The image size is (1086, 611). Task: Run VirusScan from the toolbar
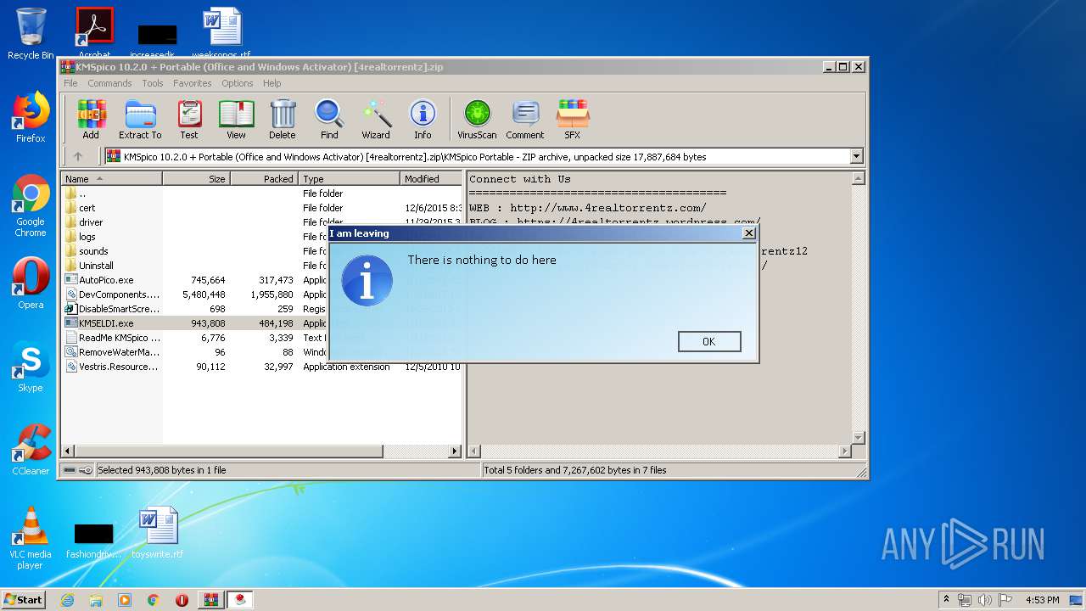477,120
